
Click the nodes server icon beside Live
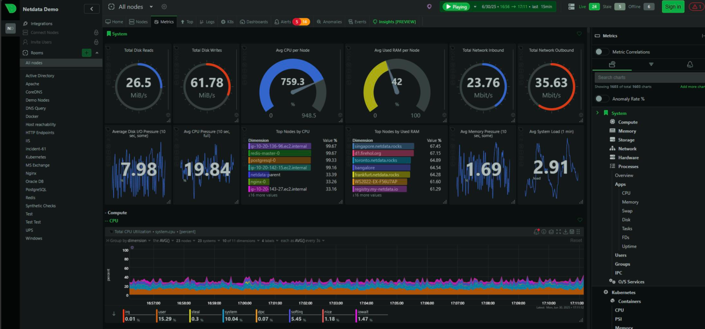click(x=571, y=7)
